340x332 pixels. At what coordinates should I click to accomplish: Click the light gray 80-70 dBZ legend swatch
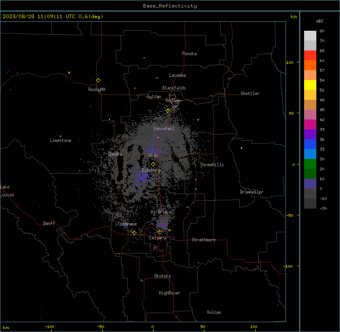pyautogui.click(x=310, y=35)
